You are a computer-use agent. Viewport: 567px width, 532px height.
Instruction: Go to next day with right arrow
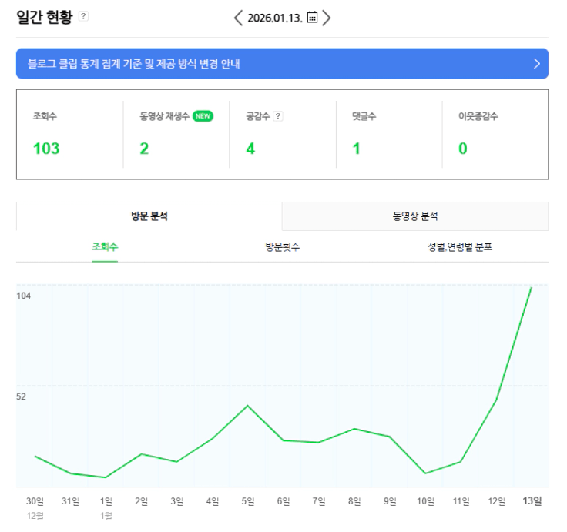327,18
